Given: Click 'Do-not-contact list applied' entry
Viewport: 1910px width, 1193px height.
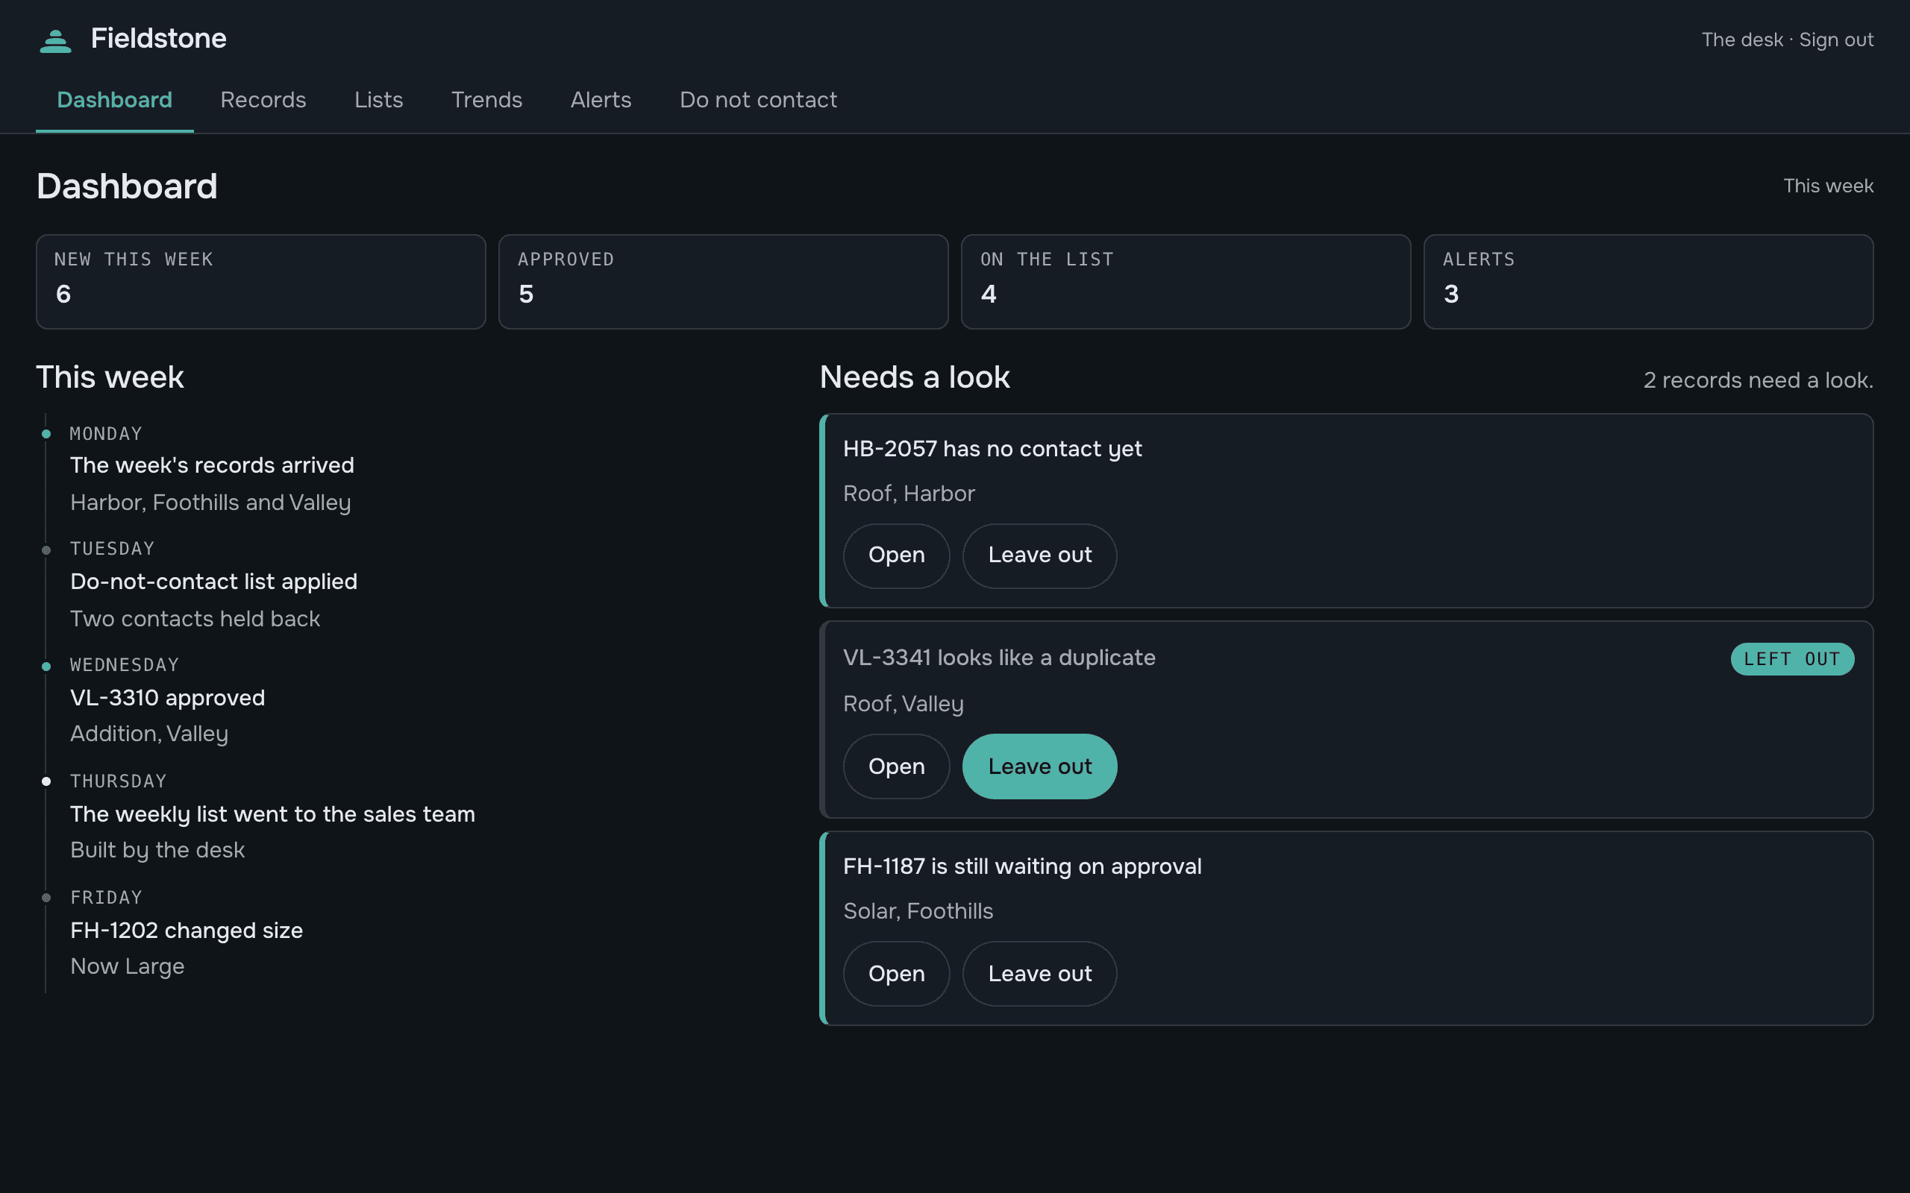Looking at the screenshot, I should click(x=213, y=582).
